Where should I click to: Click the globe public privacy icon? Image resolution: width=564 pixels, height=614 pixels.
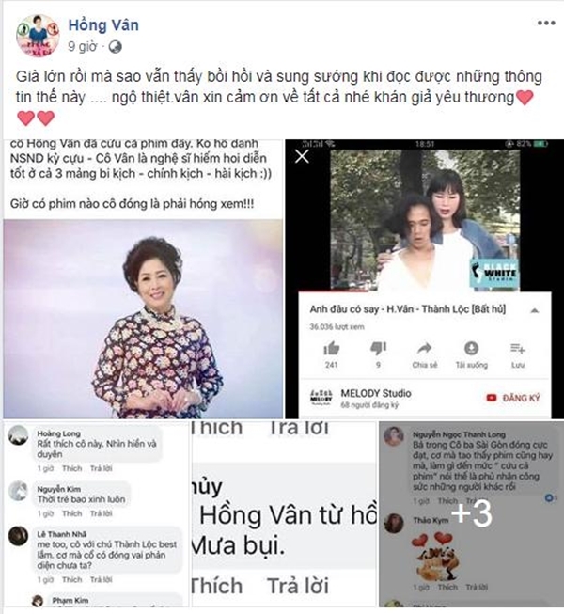115,47
